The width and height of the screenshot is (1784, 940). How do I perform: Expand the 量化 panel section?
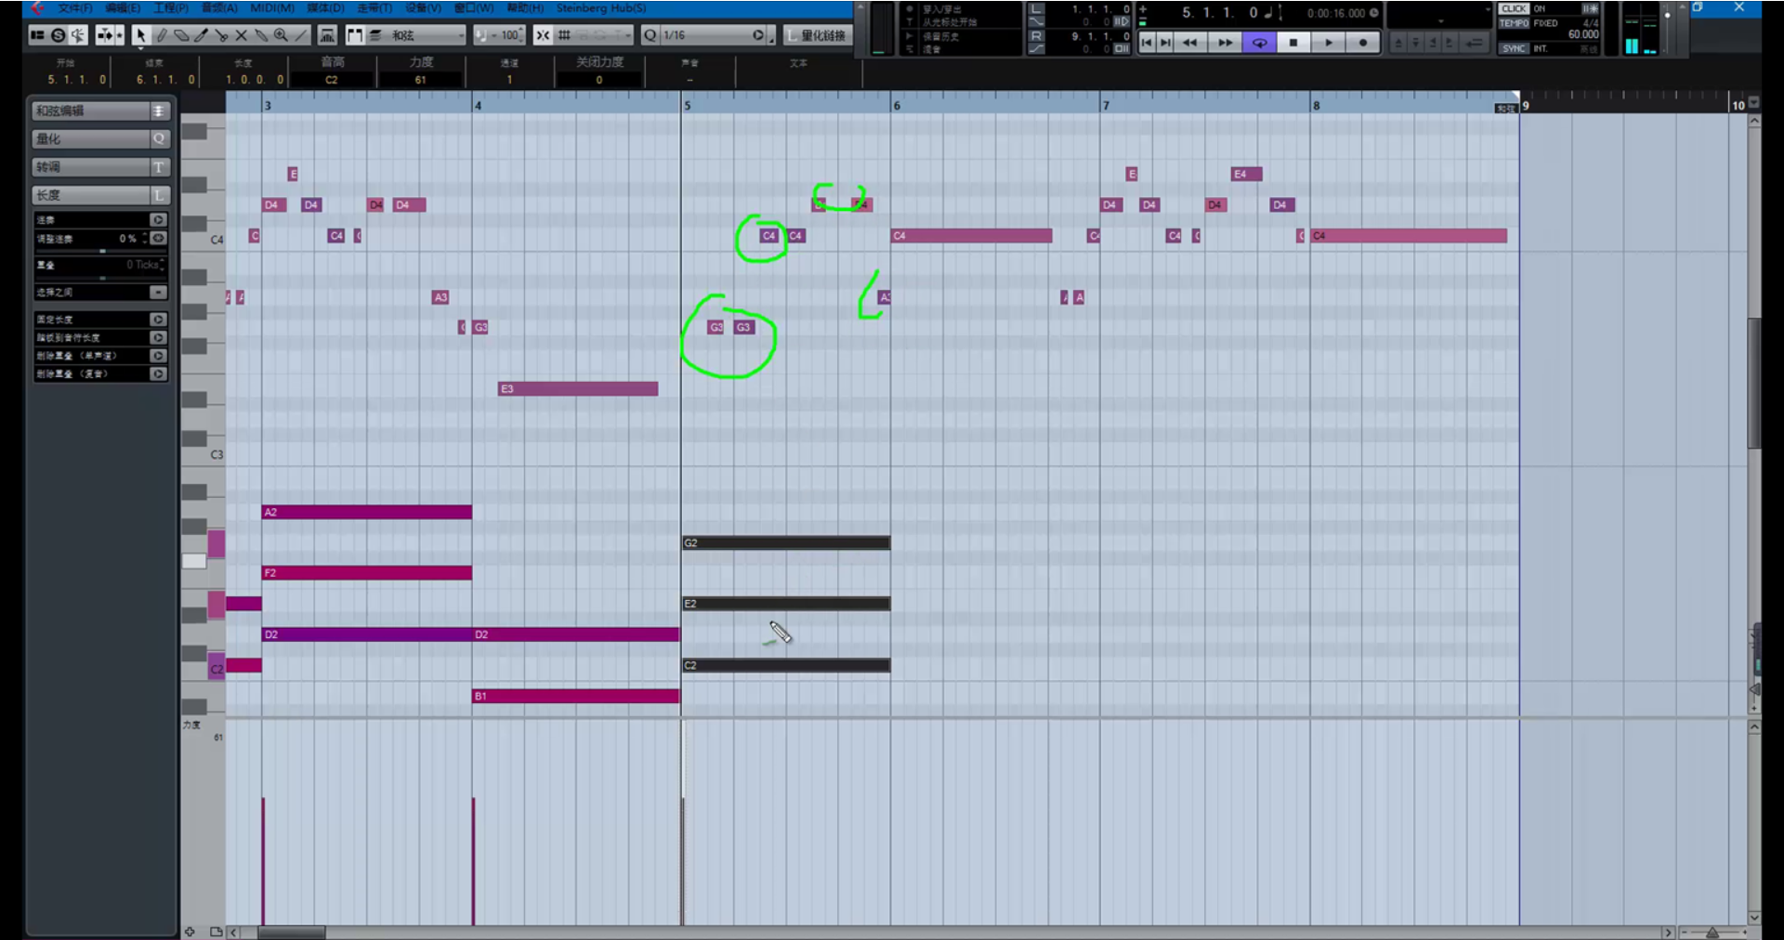(x=100, y=139)
